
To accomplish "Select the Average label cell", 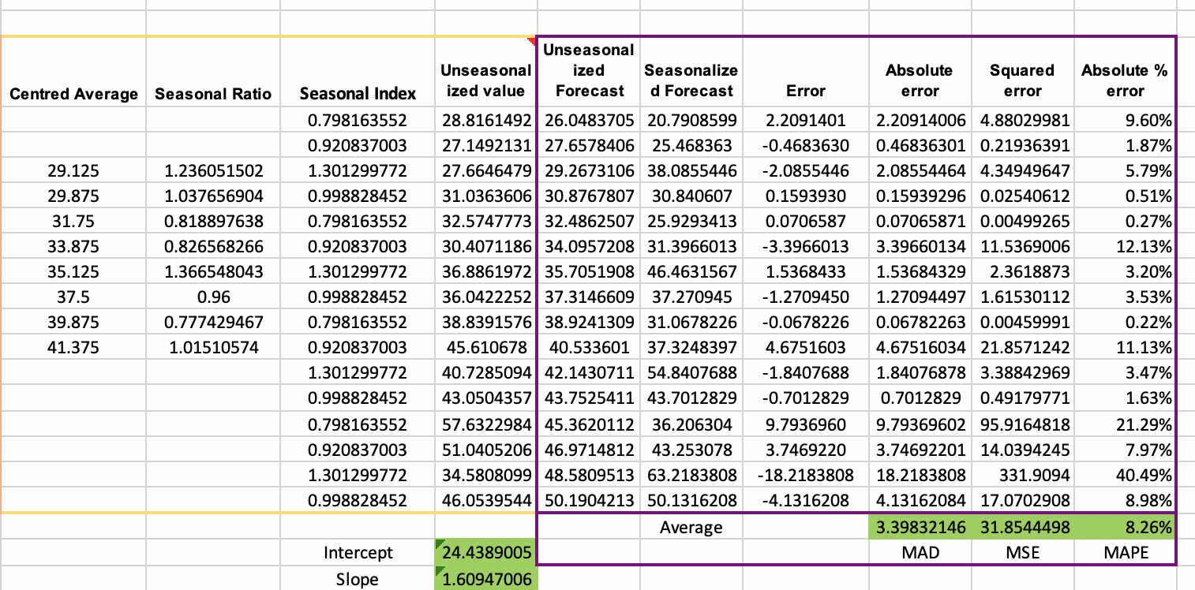I will pyautogui.click(x=691, y=526).
